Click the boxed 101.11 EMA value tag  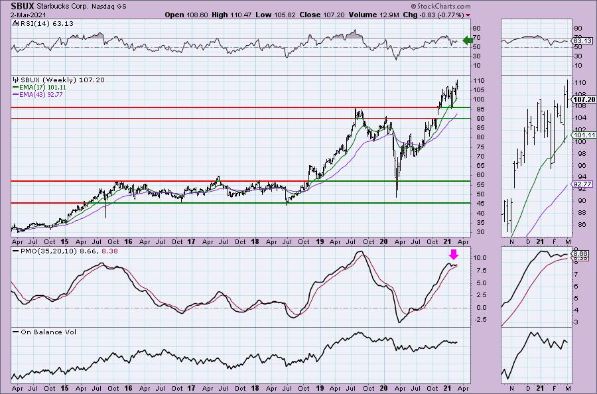(x=584, y=135)
